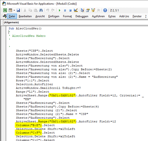The width and height of the screenshot is (148, 141).
Task: Click the Sub AlsoCloudNeu() line
Action: 25,28
